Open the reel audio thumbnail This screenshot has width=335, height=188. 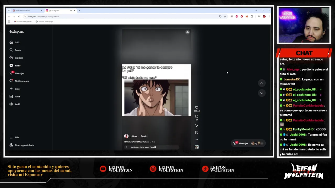(x=197, y=147)
